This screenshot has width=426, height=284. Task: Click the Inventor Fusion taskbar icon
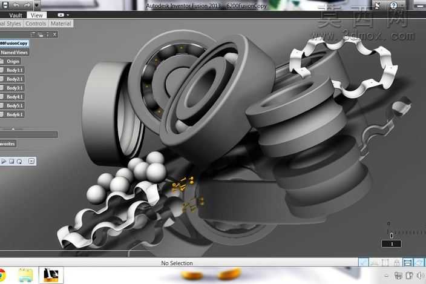[51, 275]
